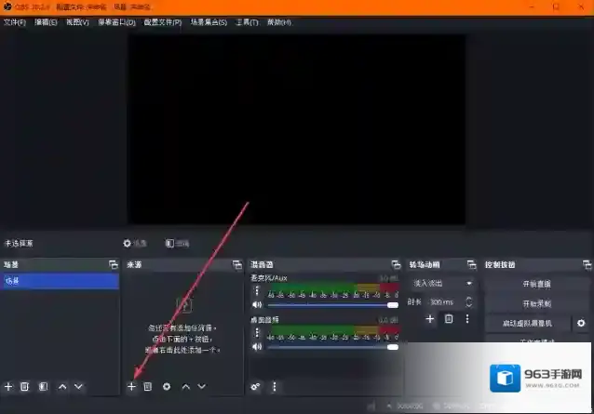Add a new scene with plus icon
This screenshot has width=594, height=414.
click(8, 386)
